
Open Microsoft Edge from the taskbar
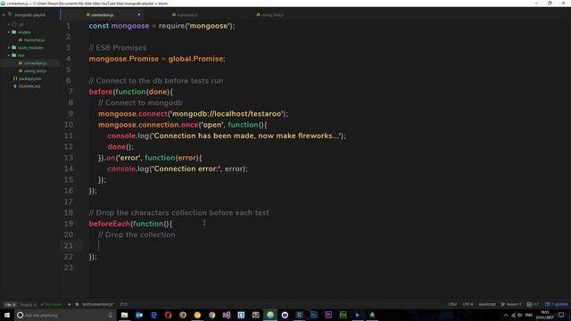click(153, 315)
